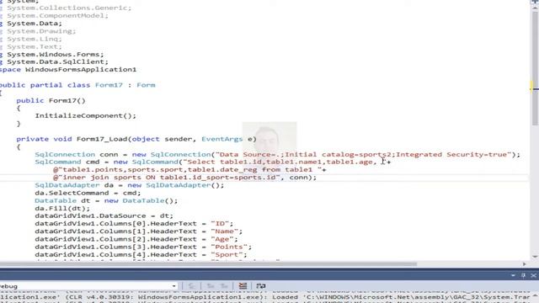Close the Output panel

pyautogui.click(x=533, y=275)
